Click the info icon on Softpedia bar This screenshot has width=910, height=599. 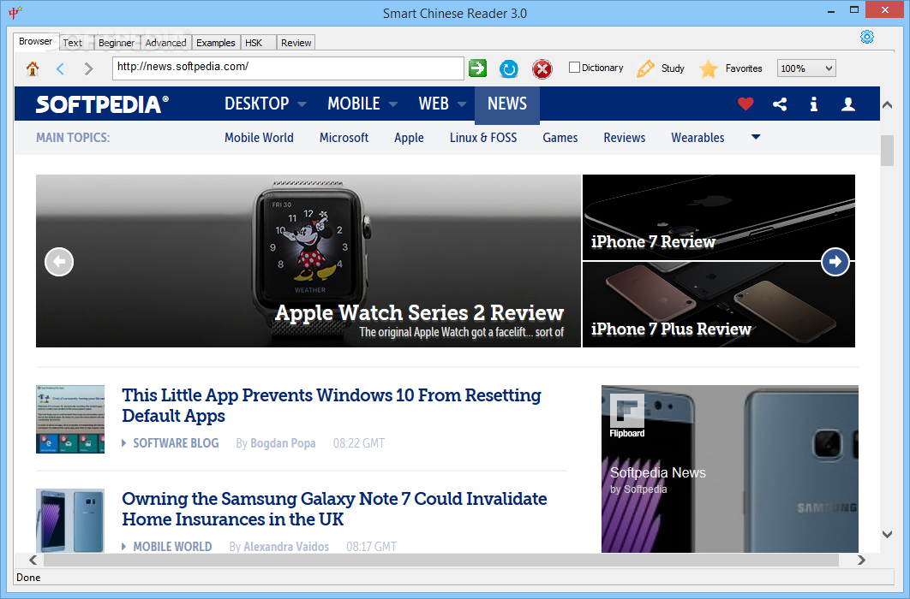click(814, 104)
